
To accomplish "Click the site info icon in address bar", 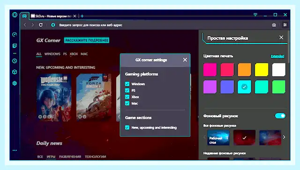I will (53, 25).
